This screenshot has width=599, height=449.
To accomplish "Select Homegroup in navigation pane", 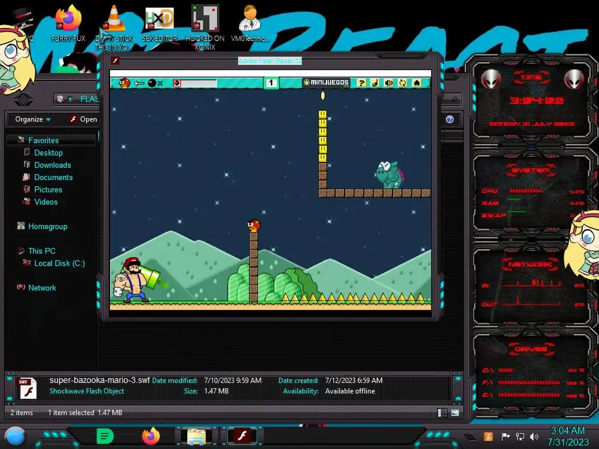I will pos(48,226).
